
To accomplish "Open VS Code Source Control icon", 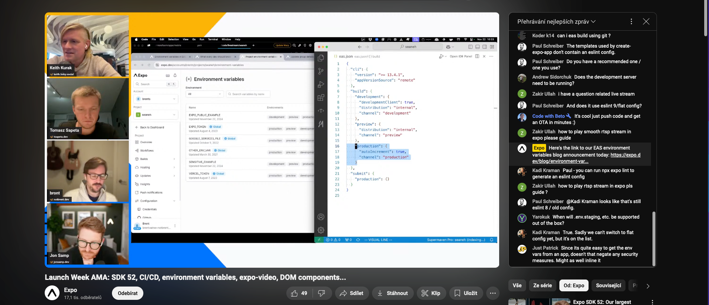I will (x=321, y=71).
